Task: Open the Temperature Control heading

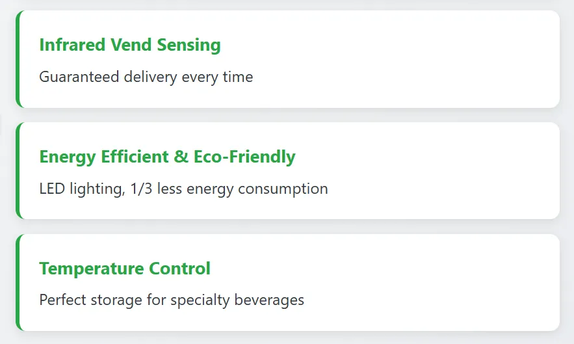Action: 125,269
